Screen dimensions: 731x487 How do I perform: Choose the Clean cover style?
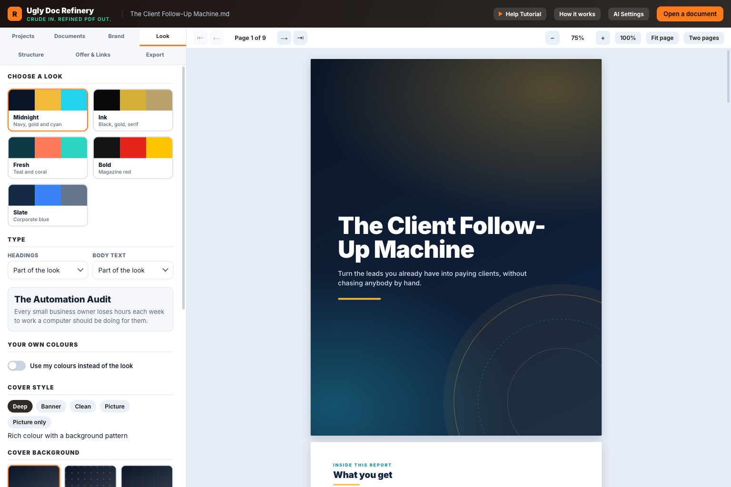coord(83,406)
